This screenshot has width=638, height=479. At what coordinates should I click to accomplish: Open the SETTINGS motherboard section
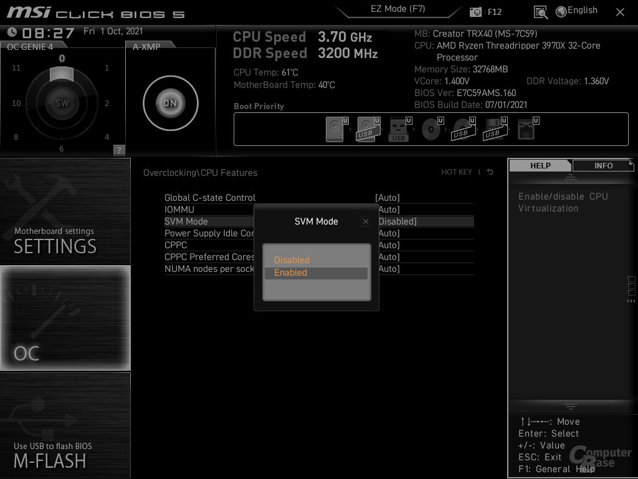click(65, 211)
